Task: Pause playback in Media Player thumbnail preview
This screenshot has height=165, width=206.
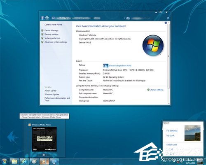Action: tap(44, 155)
